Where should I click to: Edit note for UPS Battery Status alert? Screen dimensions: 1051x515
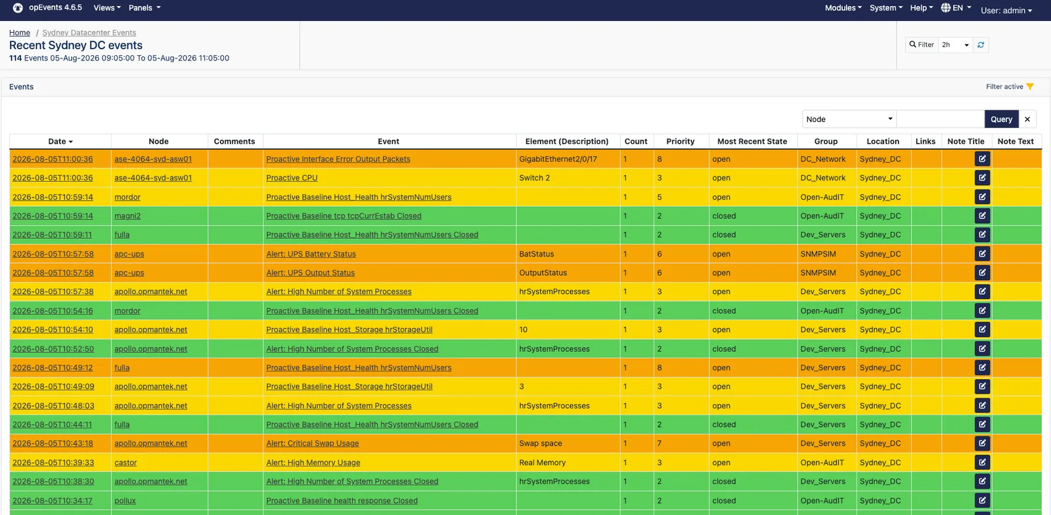[982, 254]
